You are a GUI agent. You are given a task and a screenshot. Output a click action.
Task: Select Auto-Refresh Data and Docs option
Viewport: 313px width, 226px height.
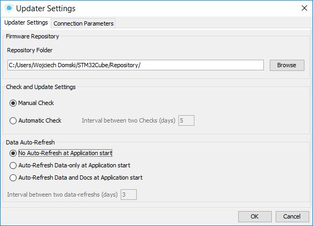tap(13, 177)
